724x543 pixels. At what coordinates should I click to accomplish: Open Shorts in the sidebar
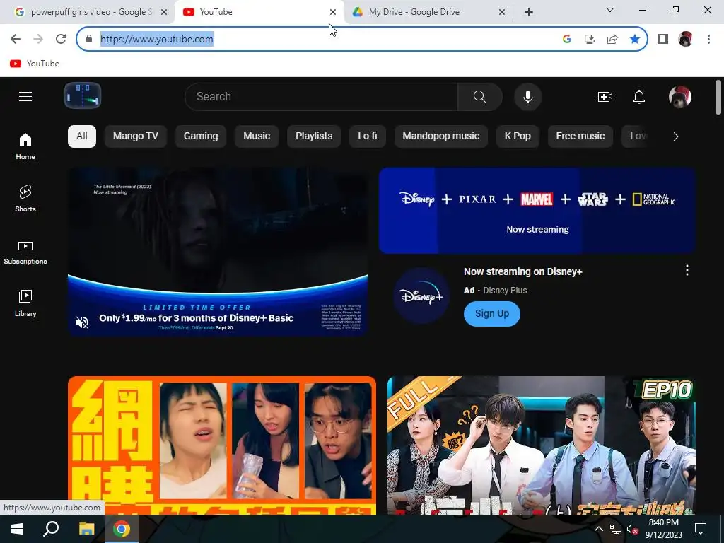(25, 199)
